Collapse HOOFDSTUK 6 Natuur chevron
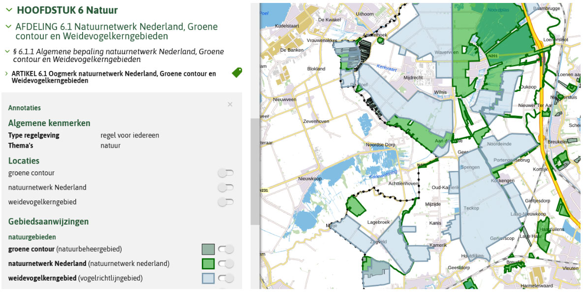 pyautogui.click(x=9, y=10)
